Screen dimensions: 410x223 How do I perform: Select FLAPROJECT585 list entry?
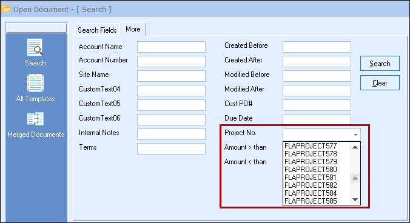[311, 201]
